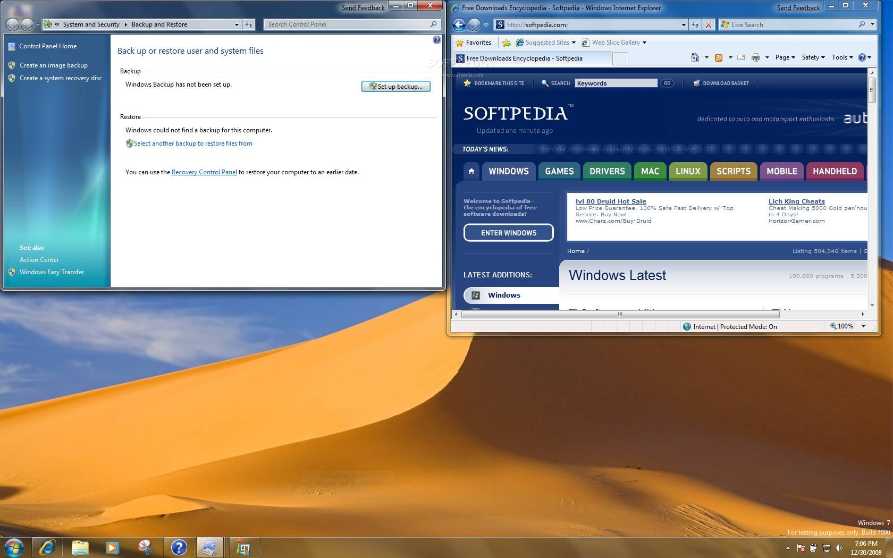Select the SCRIPTS tab on Softpedia
893x558 pixels.
[x=734, y=171]
